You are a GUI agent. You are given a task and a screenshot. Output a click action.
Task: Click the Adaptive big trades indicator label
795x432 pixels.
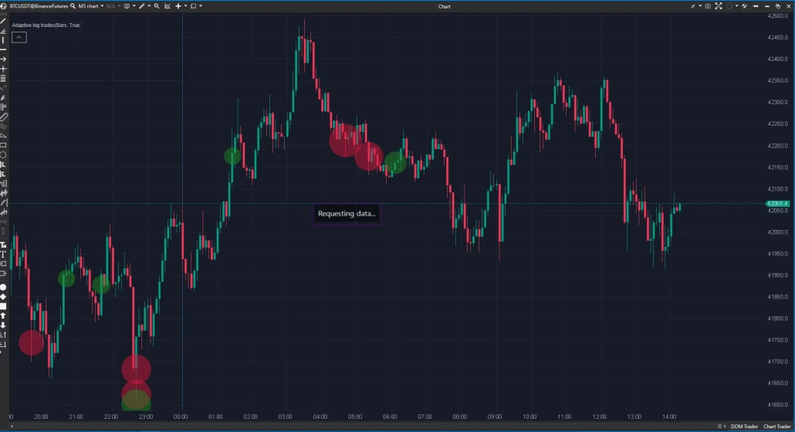[46, 25]
